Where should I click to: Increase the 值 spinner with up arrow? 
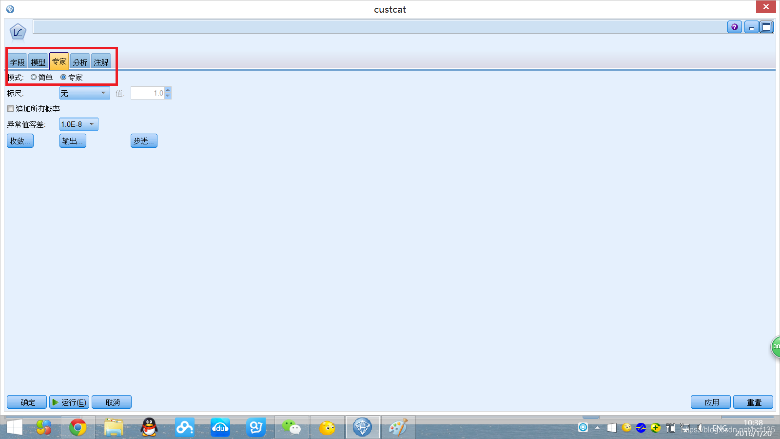168,90
